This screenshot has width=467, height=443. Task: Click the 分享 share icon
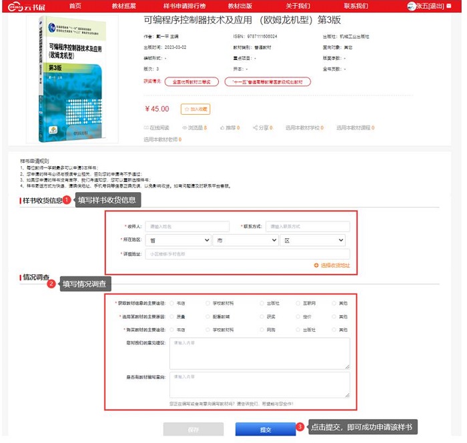pos(254,127)
